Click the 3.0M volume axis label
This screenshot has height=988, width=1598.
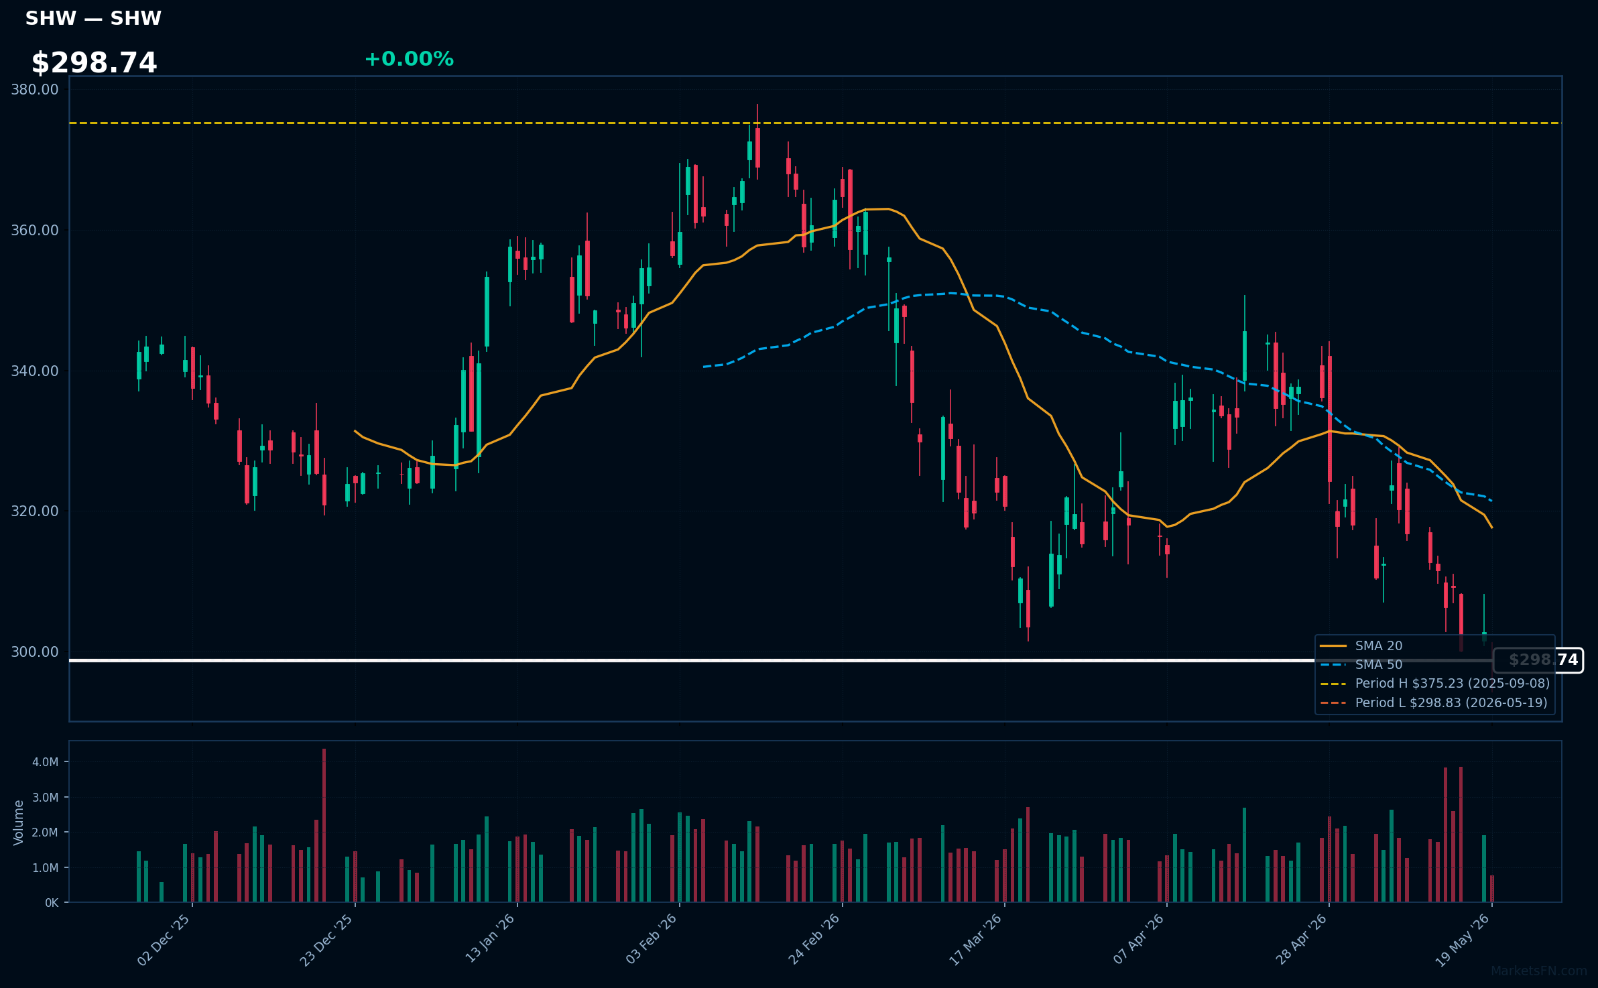[x=46, y=798]
